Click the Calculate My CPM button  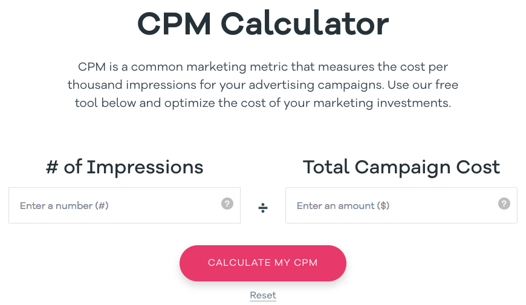263,263
